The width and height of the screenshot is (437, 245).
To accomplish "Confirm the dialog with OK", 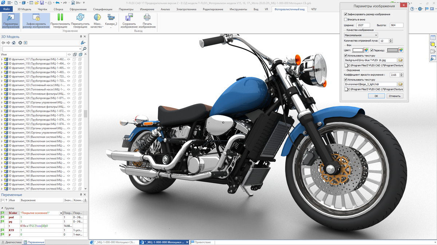I will 376,96.
